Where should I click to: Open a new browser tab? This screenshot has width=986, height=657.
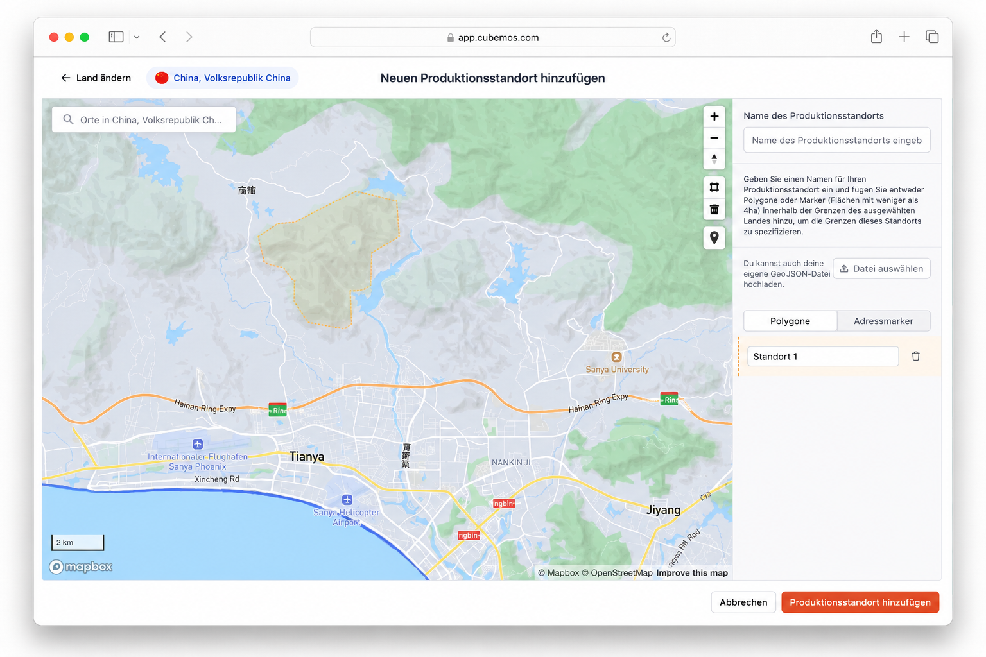(904, 37)
